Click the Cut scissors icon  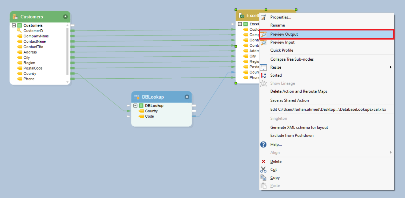pyautogui.click(x=264, y=170)
